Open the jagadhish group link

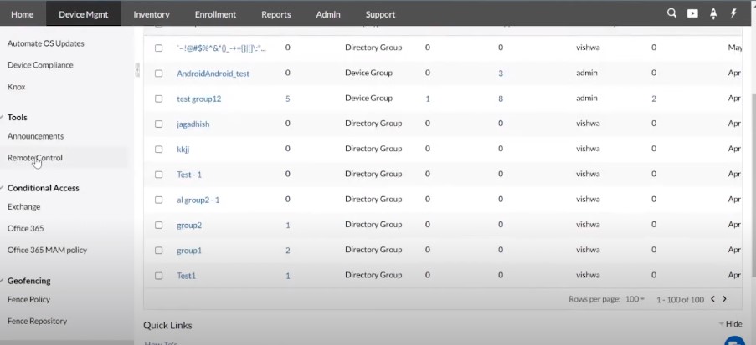click(193, 124)
